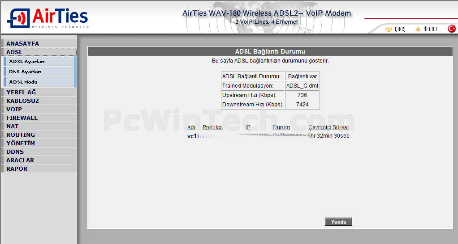Viewport: 458px width, 244px height.
Task: Click the Turkish flag language icon
Action: pyautogui.click(x=452, y=29)
